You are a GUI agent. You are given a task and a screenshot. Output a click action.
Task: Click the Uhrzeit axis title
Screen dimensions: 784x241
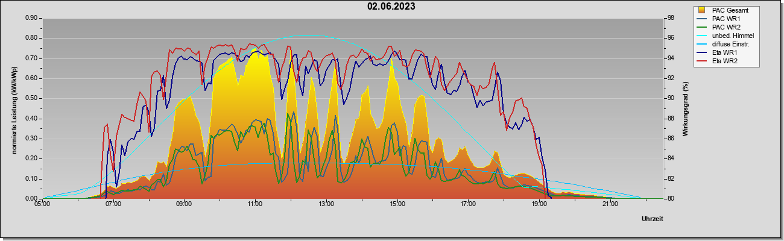coord(653,219)
